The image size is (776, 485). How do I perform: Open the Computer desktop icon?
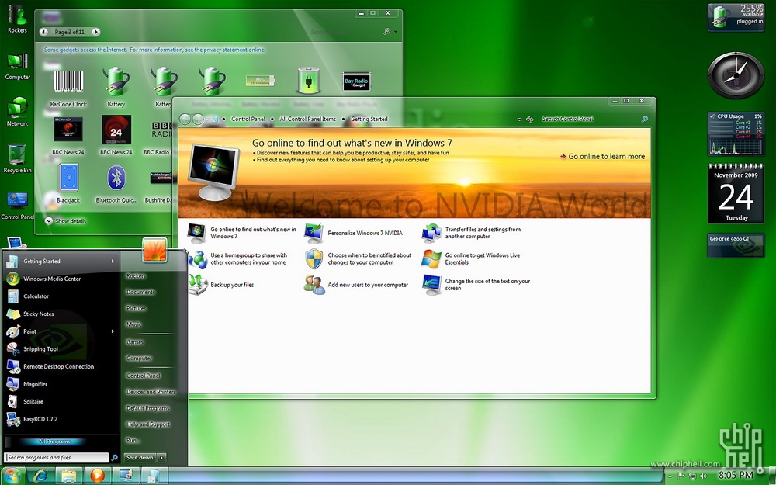tap(17, 66)
